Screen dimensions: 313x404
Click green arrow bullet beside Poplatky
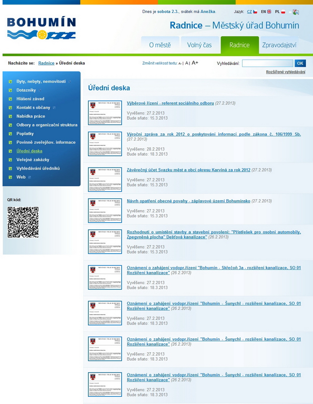point(10,134)
